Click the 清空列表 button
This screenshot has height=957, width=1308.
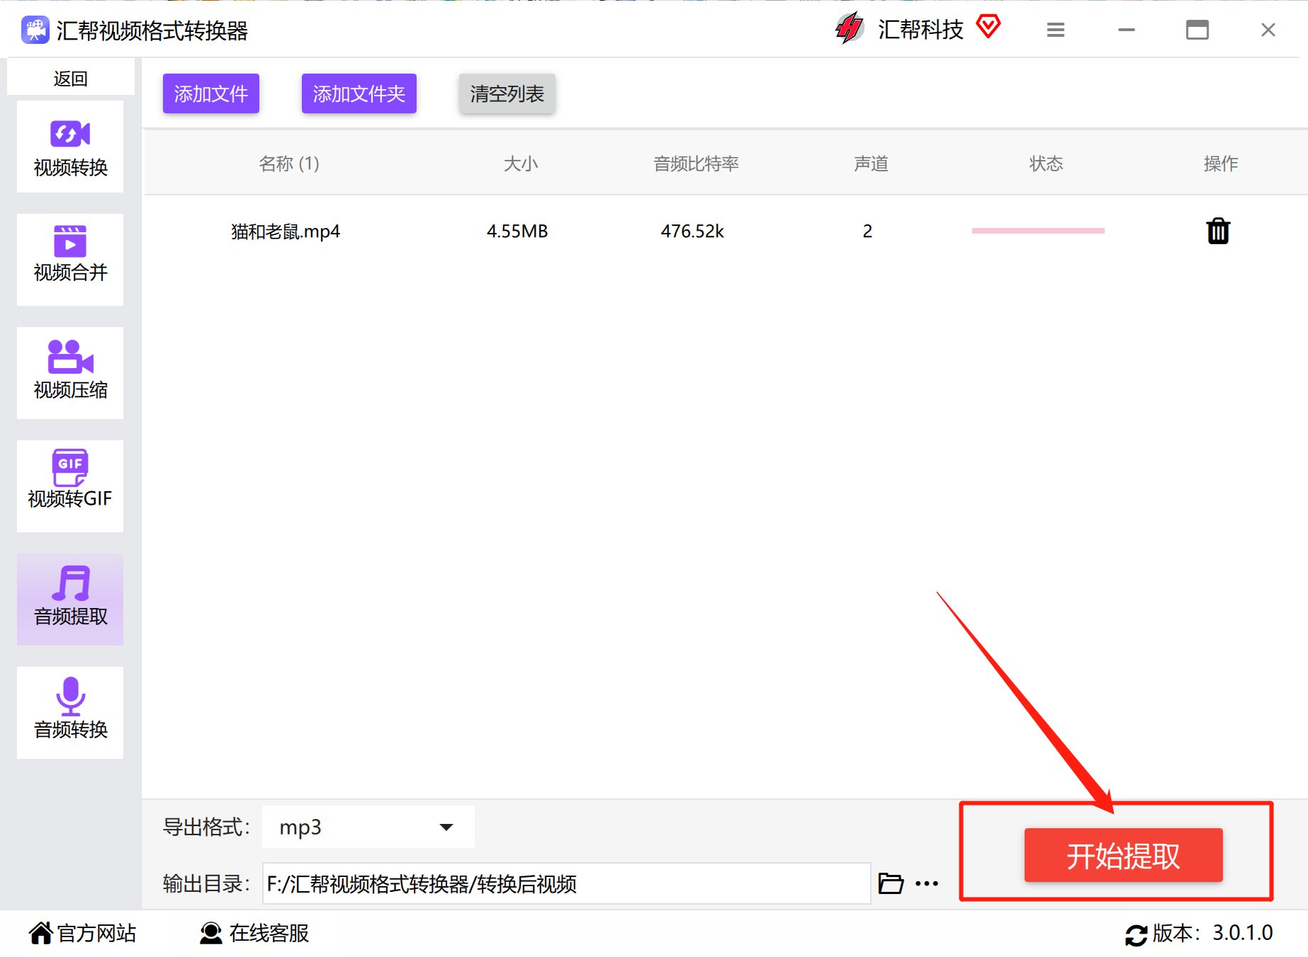(507, 93)
